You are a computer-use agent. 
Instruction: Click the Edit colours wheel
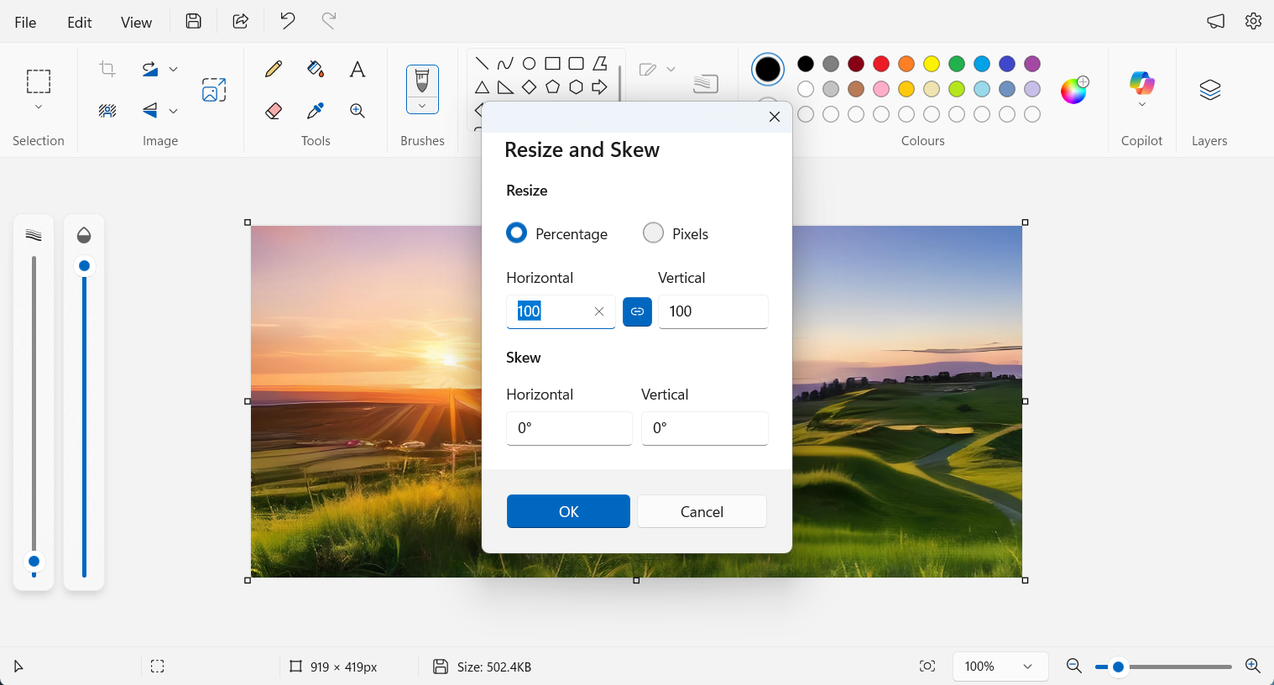(1074, 90)
